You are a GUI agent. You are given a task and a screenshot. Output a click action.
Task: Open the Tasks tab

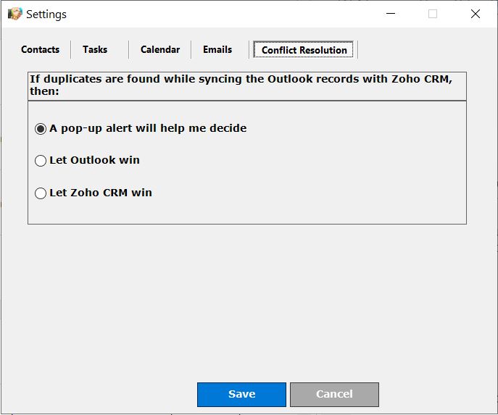tap(95, 50)
